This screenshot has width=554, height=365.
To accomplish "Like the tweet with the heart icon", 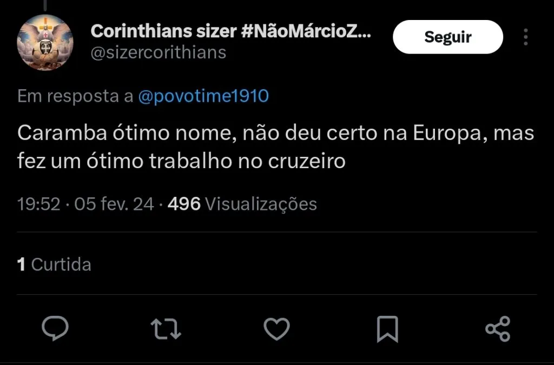I will (x=276, y=328).
